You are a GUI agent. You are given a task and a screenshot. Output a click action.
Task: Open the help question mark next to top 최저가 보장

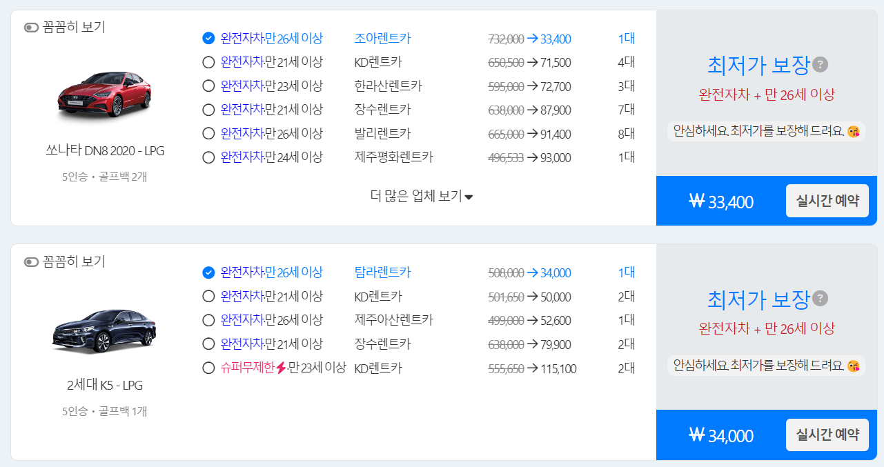point(819,63)
